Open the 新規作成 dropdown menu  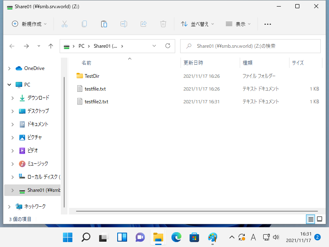click(x=29, y=24)
